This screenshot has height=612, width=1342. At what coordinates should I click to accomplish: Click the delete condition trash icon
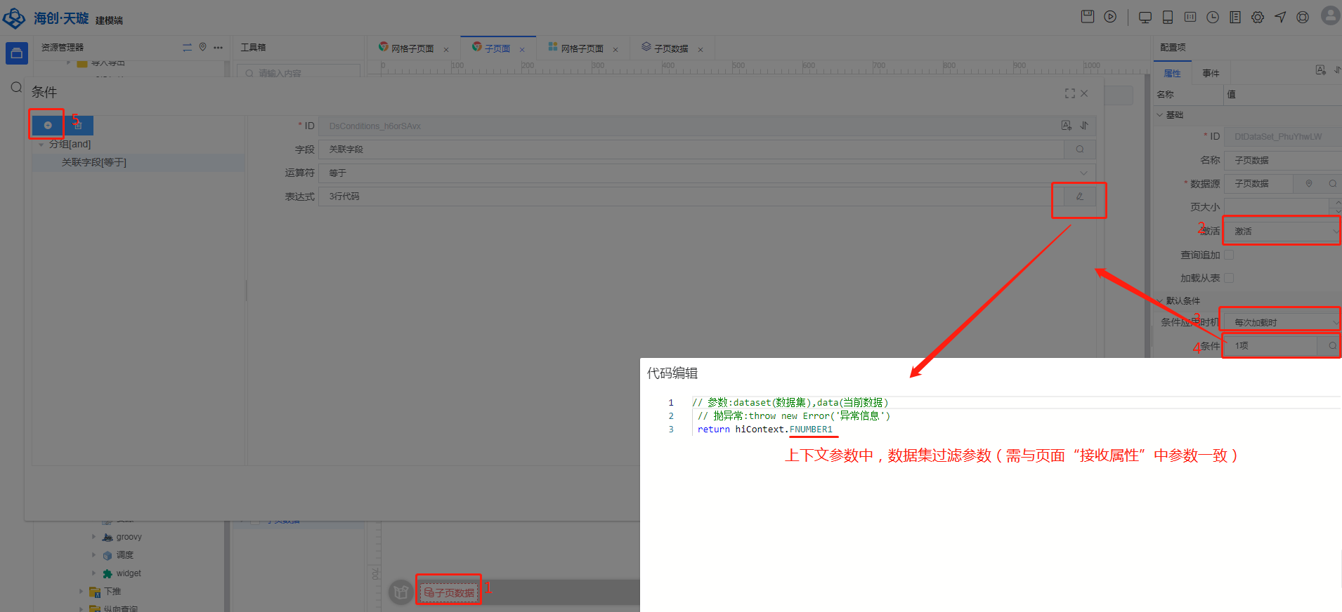pos(78,125)
